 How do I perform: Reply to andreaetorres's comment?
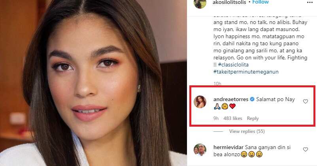click(253, 118)
